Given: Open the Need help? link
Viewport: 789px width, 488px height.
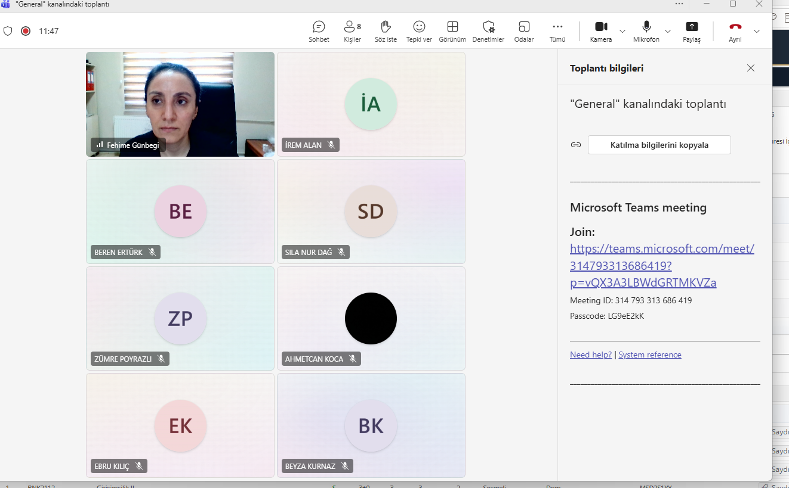Looking at the screenshot, I should [x=591, y=355].
